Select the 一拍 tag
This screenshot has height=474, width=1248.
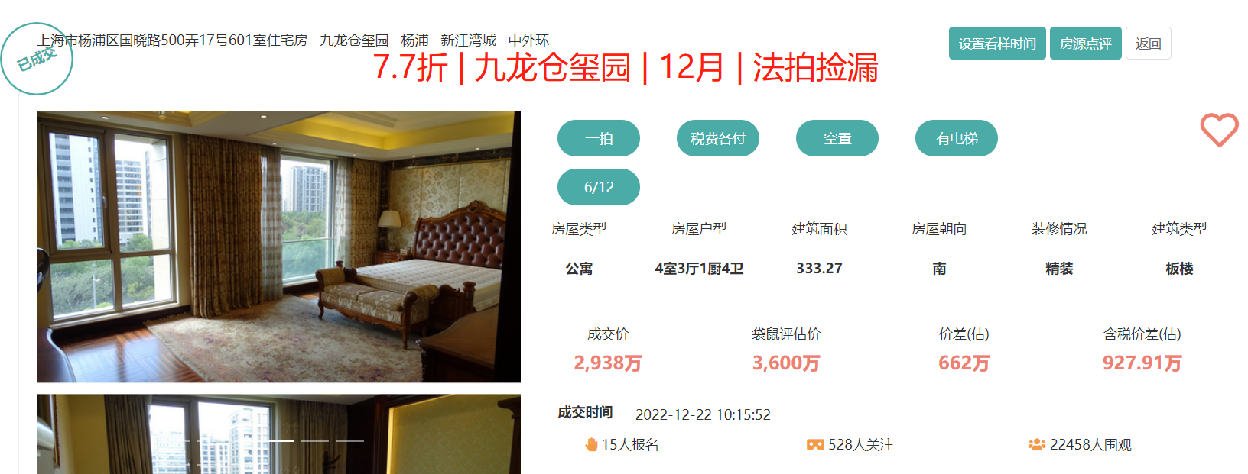pyautogui.click(x=599, y=138)
